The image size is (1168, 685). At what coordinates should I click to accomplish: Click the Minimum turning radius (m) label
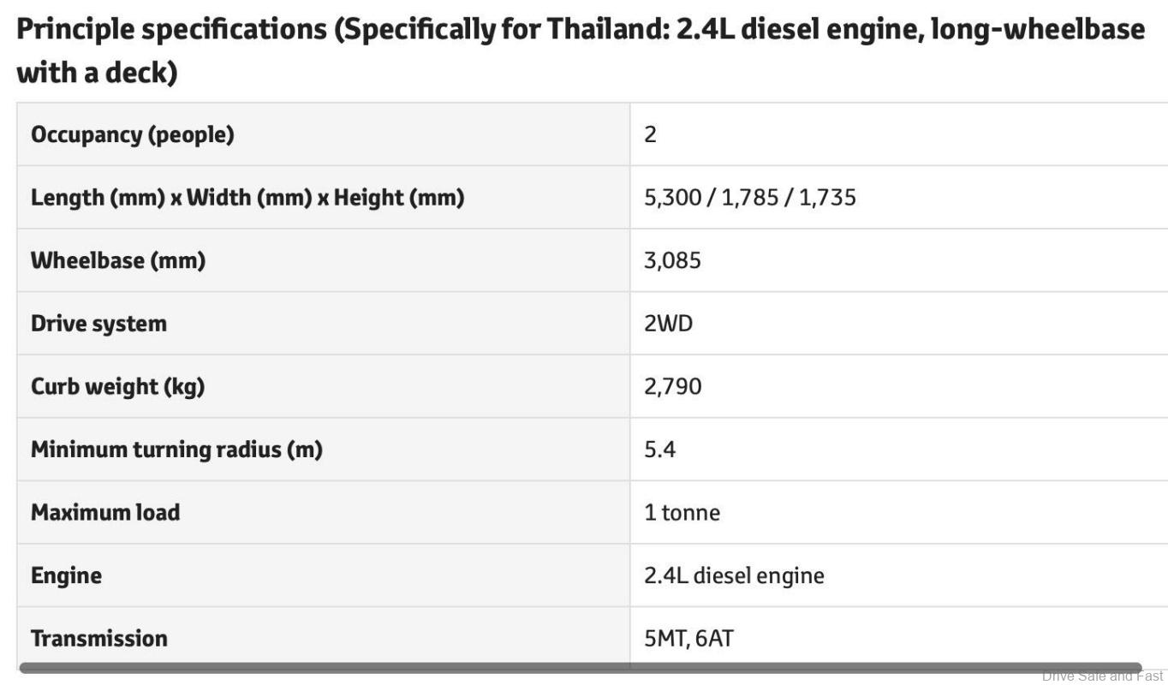click(x=176, y=450)
